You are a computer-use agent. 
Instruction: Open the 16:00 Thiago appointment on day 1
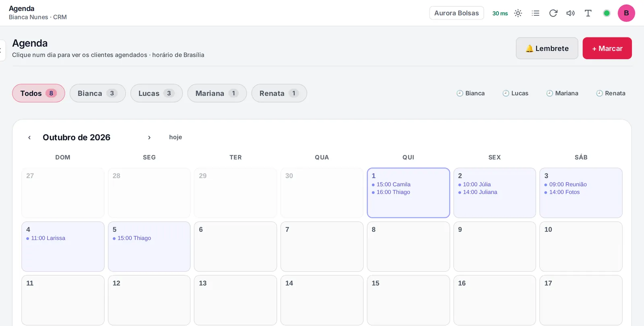click(391, 192)
